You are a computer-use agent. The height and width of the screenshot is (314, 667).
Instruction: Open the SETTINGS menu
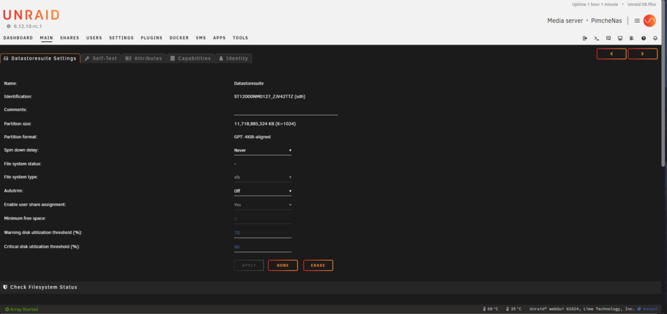coord(121,38)
